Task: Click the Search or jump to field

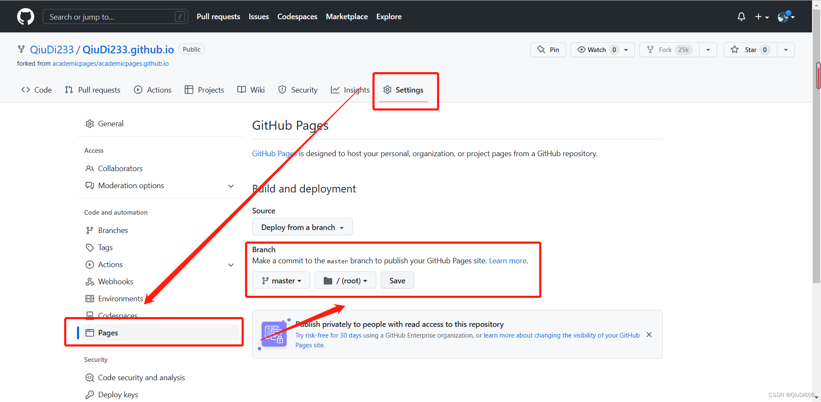Action: click(115, 17)
